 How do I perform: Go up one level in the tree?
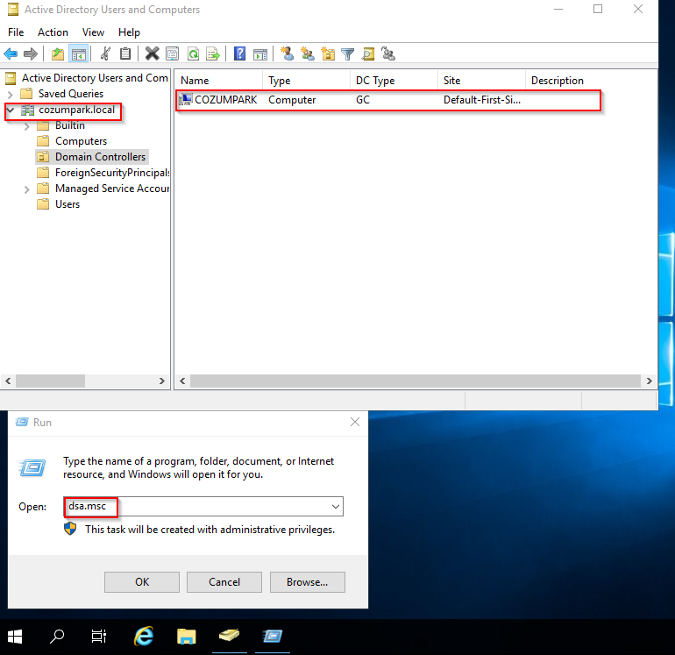click(x=58, y=53)
